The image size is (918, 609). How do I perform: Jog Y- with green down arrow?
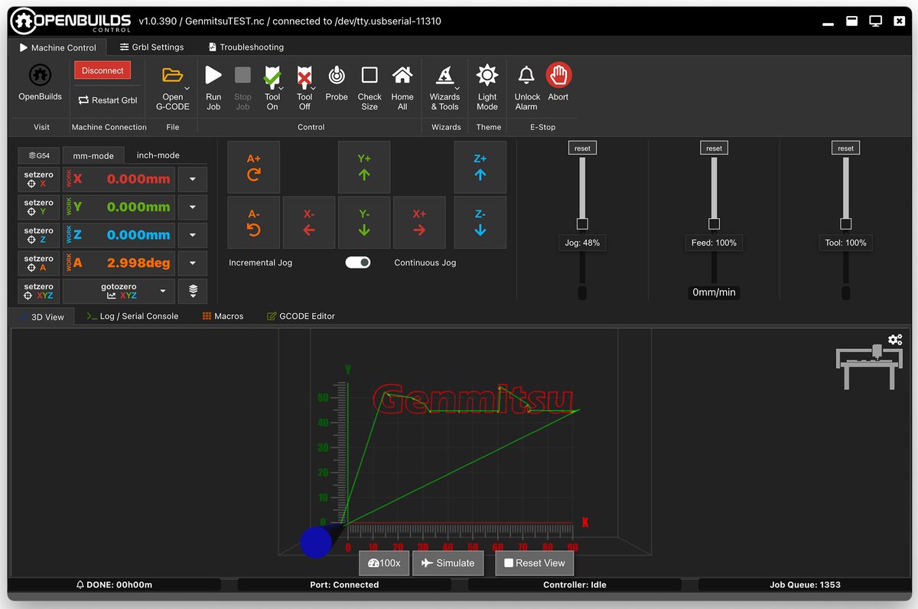364,223
